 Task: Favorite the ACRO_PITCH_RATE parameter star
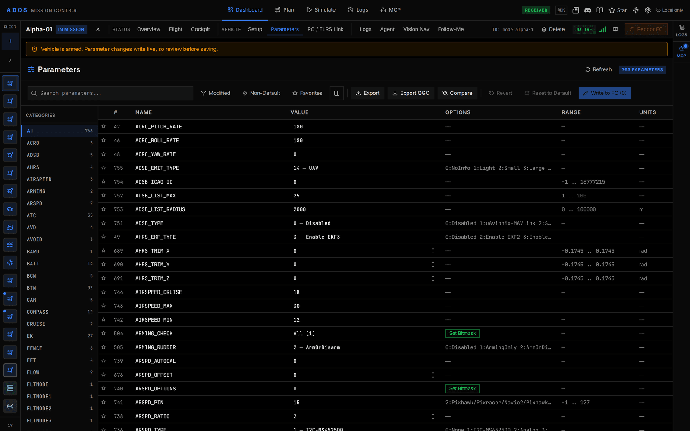[103, 127]
